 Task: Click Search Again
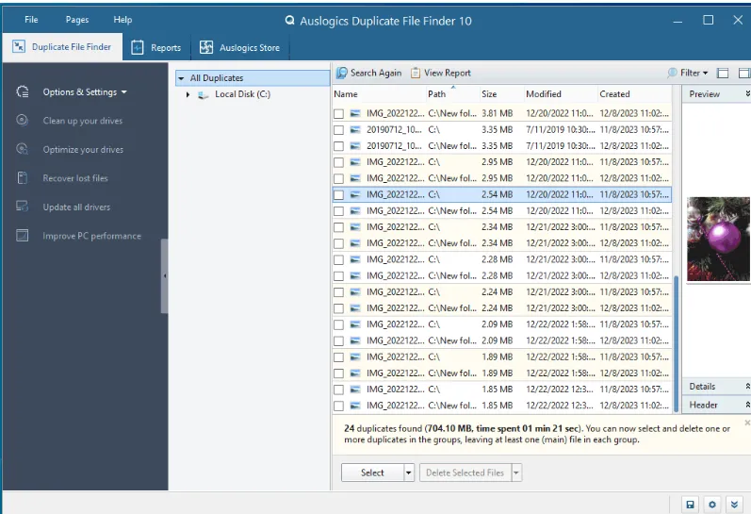(368, 73)
